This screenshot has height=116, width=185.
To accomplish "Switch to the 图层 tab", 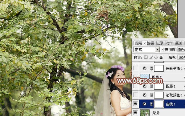I will (139, 43).
